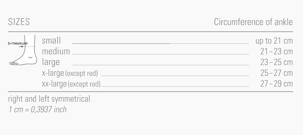Viewport: 303px width, 135px height.
Task: Click the except red note beside xx-large
Action: (x=84, y=84)
